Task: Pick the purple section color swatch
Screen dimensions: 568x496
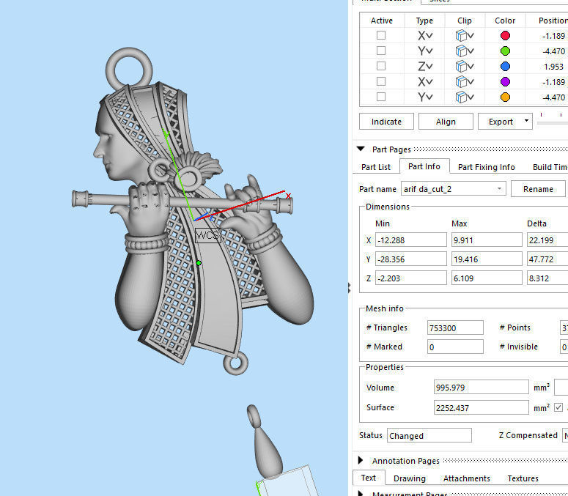Action: (505, 82)
